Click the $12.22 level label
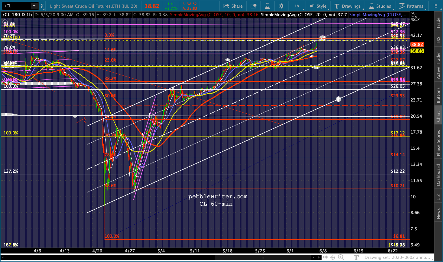The height and width of the screenshot is (262, 443). (x=398, y=171)
